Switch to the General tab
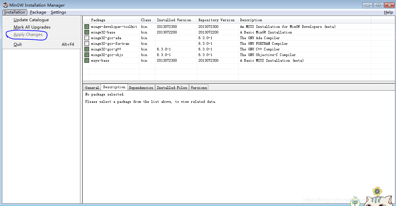Image resolution: width=396 pixels, height=206 pixels. tap(92, 88)
